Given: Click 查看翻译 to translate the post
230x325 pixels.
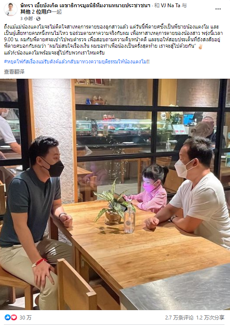Looking at the screenshot, I should click(14, 72).
